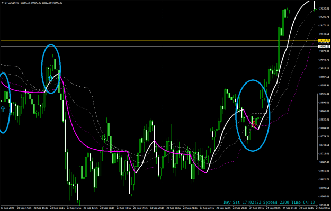Click the 18987.51 price scale label
Viewport: 331px width, 211px height.
(x=324, y=77)
